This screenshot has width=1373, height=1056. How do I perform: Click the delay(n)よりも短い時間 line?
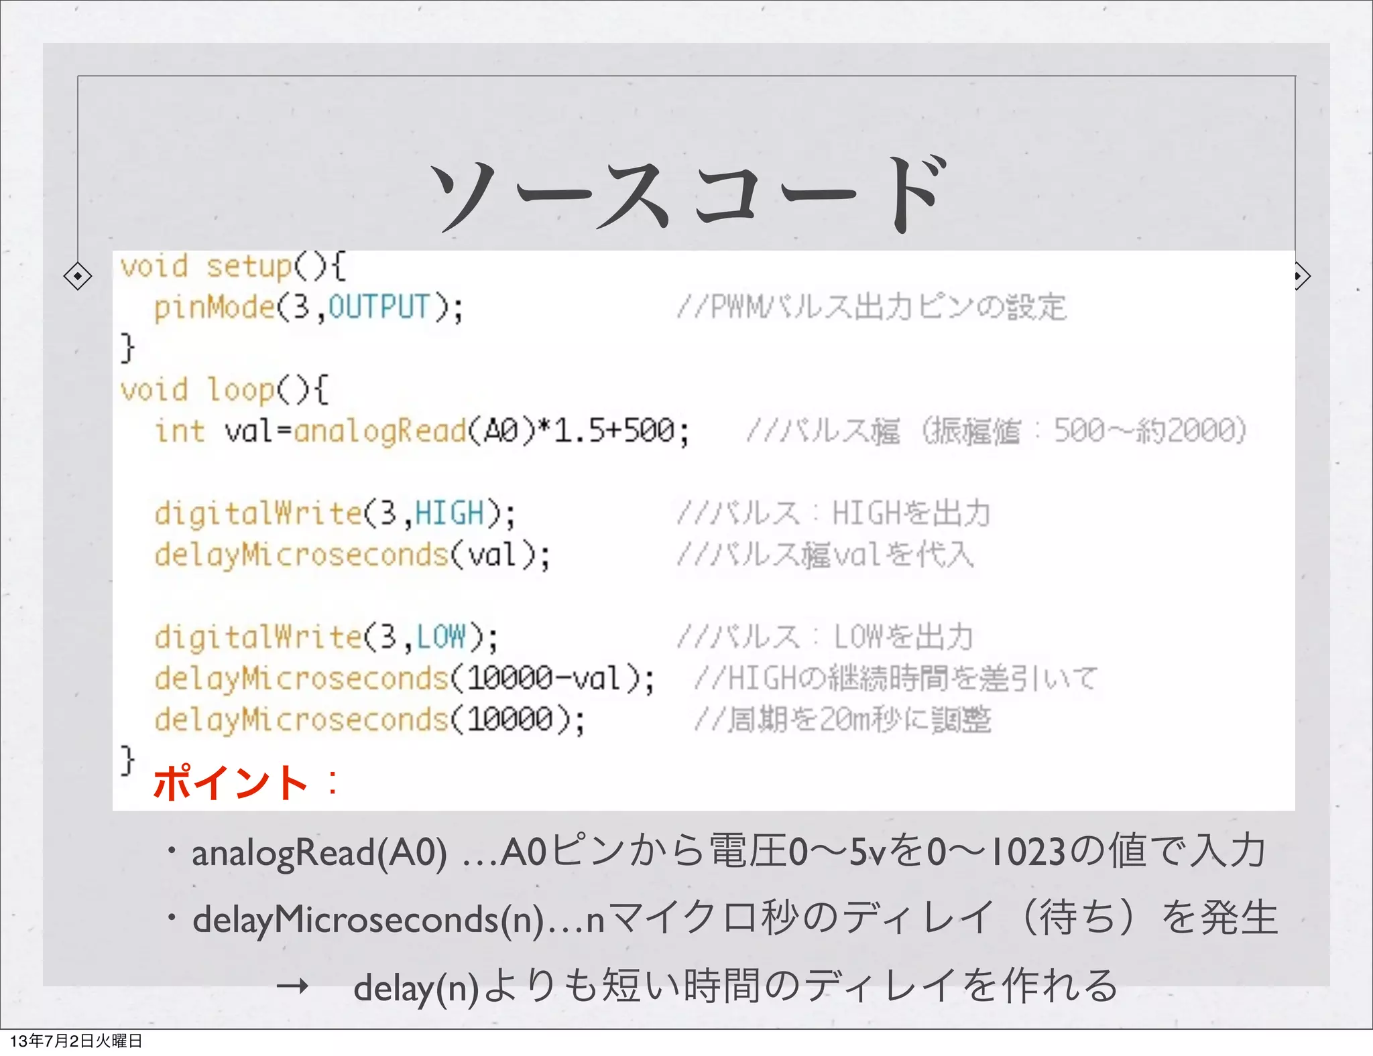(x=697, y=986)
